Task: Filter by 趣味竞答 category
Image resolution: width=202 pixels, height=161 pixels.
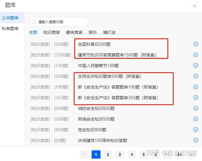Action: 74,32
